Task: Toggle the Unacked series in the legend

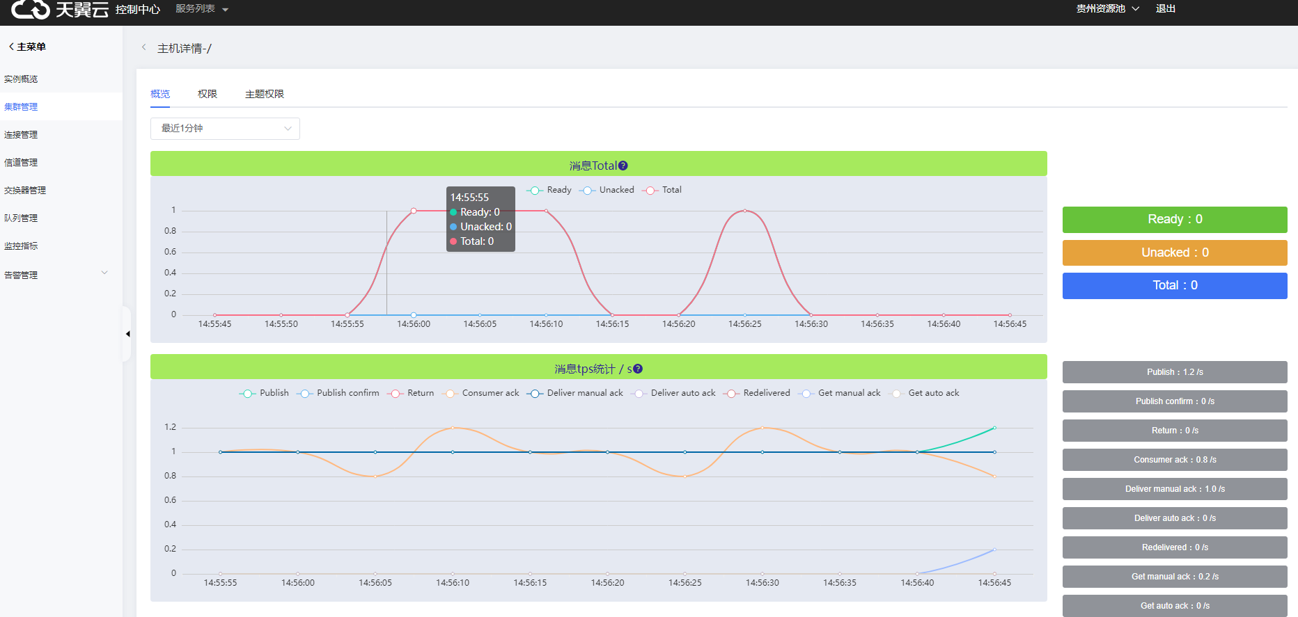Action: [607, 190]
